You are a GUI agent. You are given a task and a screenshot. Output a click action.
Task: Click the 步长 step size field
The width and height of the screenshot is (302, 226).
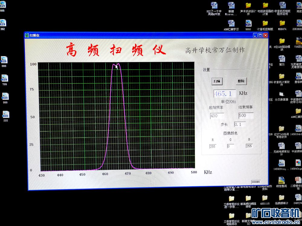click(240, 124)
